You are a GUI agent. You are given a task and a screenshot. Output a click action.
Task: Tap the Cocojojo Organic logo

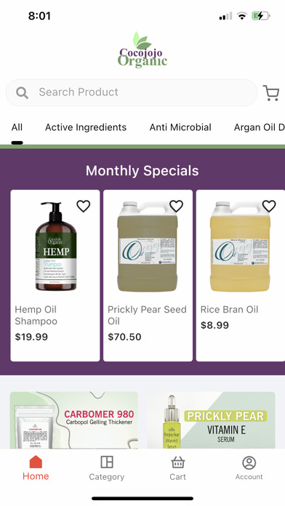coord(142,49)
